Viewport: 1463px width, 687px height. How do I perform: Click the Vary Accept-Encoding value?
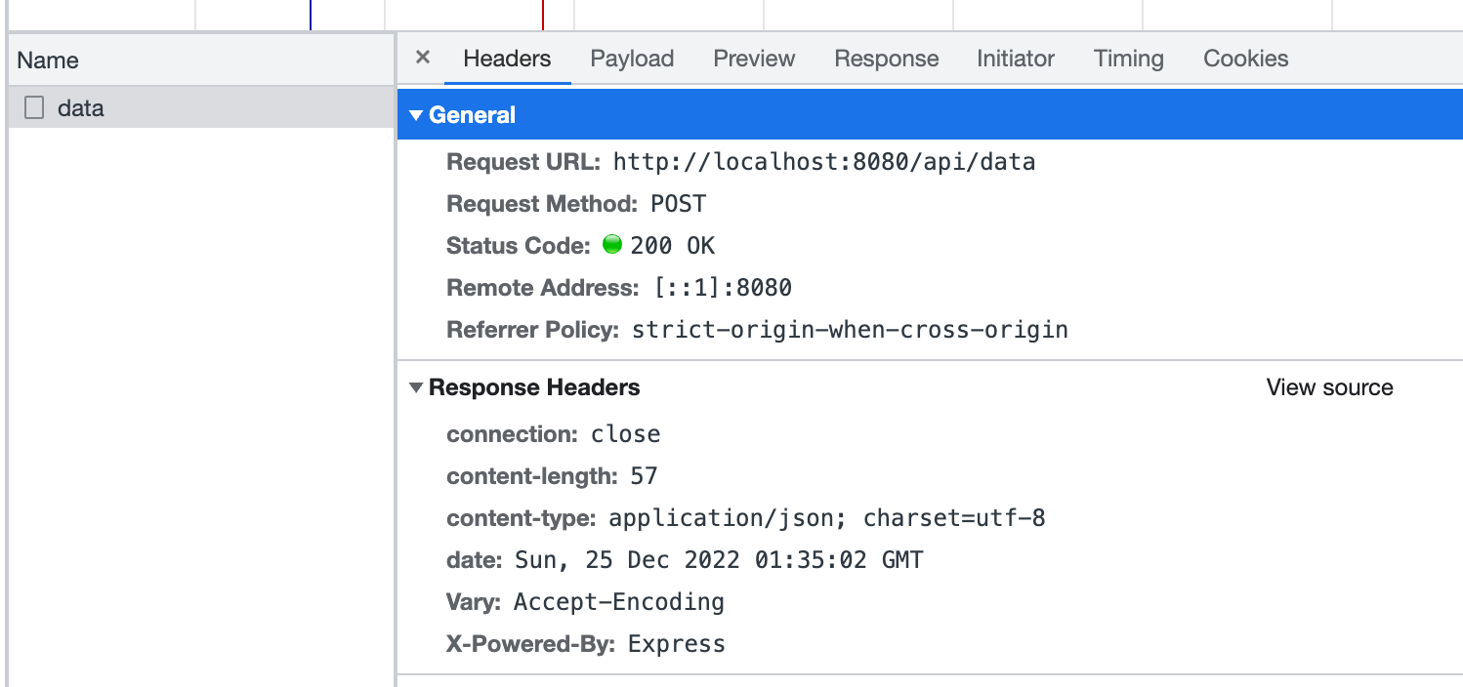click(x=619, y=602)
